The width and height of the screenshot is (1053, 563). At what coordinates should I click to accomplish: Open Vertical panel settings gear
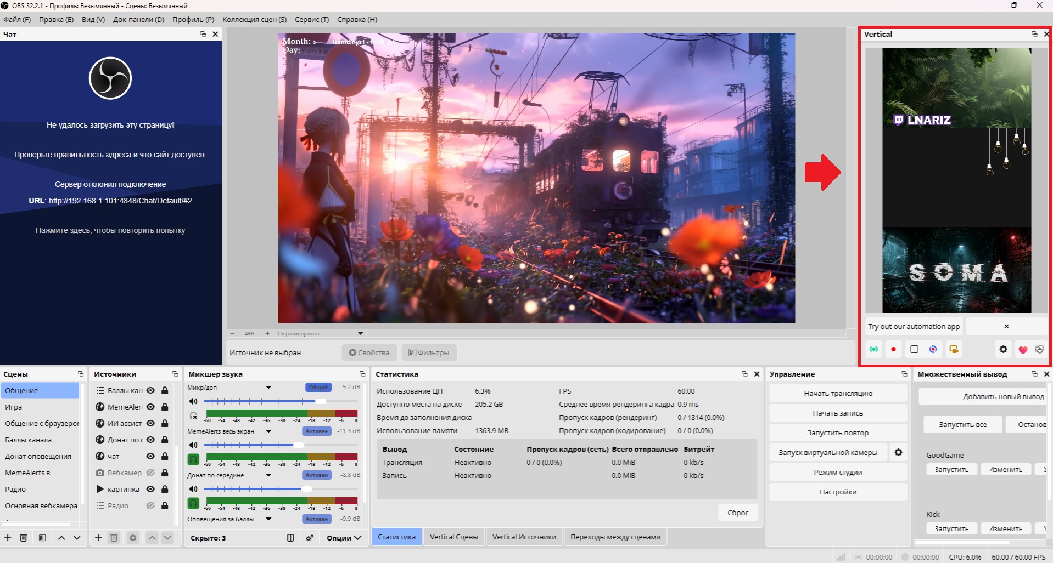(1003, 349)
